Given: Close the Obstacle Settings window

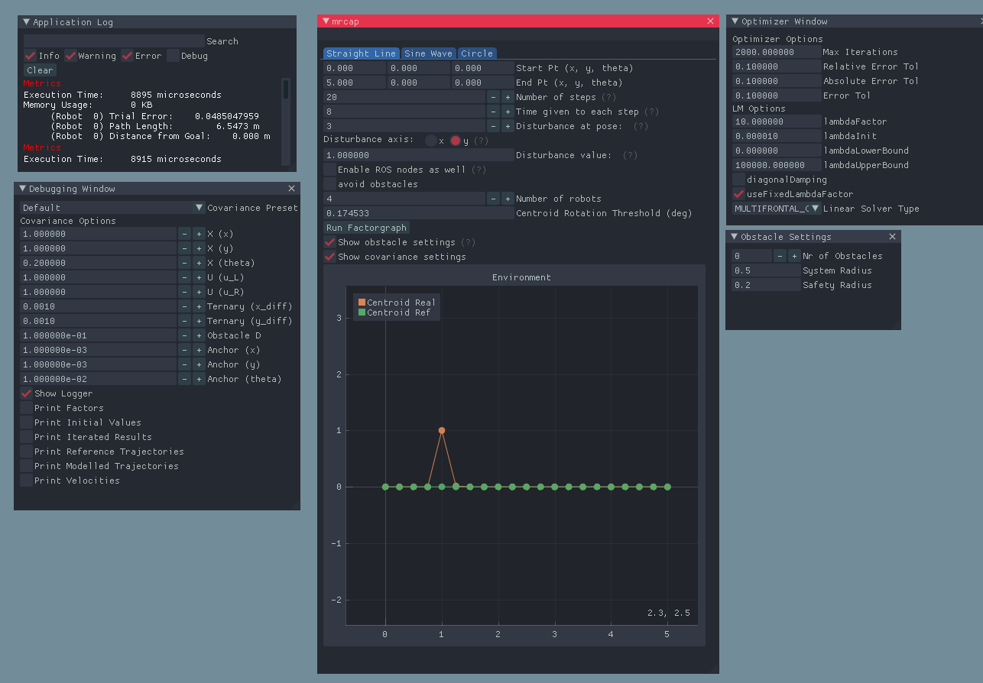Looking at the screenshot, I should click(x=892, y=237).
